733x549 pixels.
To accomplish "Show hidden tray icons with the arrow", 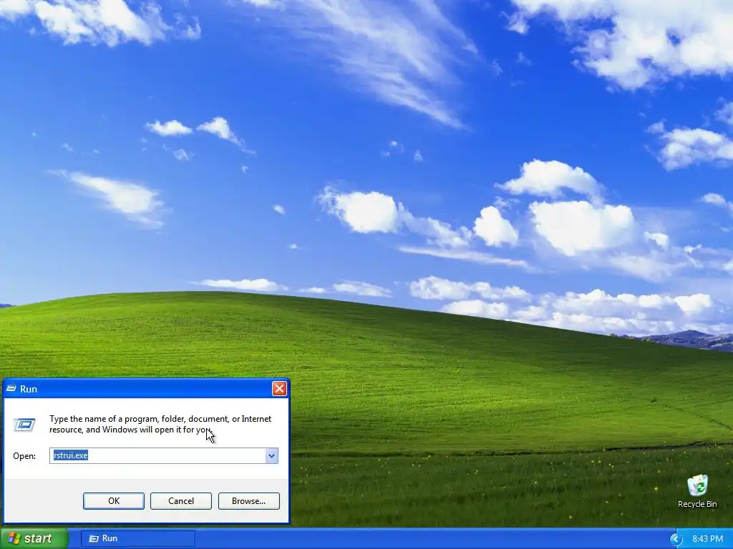I will (676, 539).
